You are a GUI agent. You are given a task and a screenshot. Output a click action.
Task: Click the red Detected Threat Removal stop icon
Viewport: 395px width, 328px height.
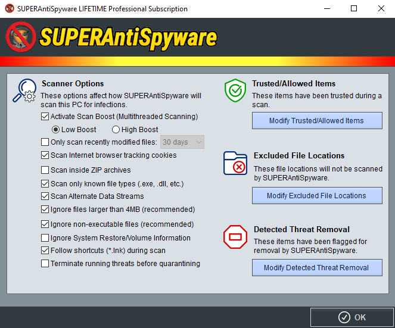235,237
